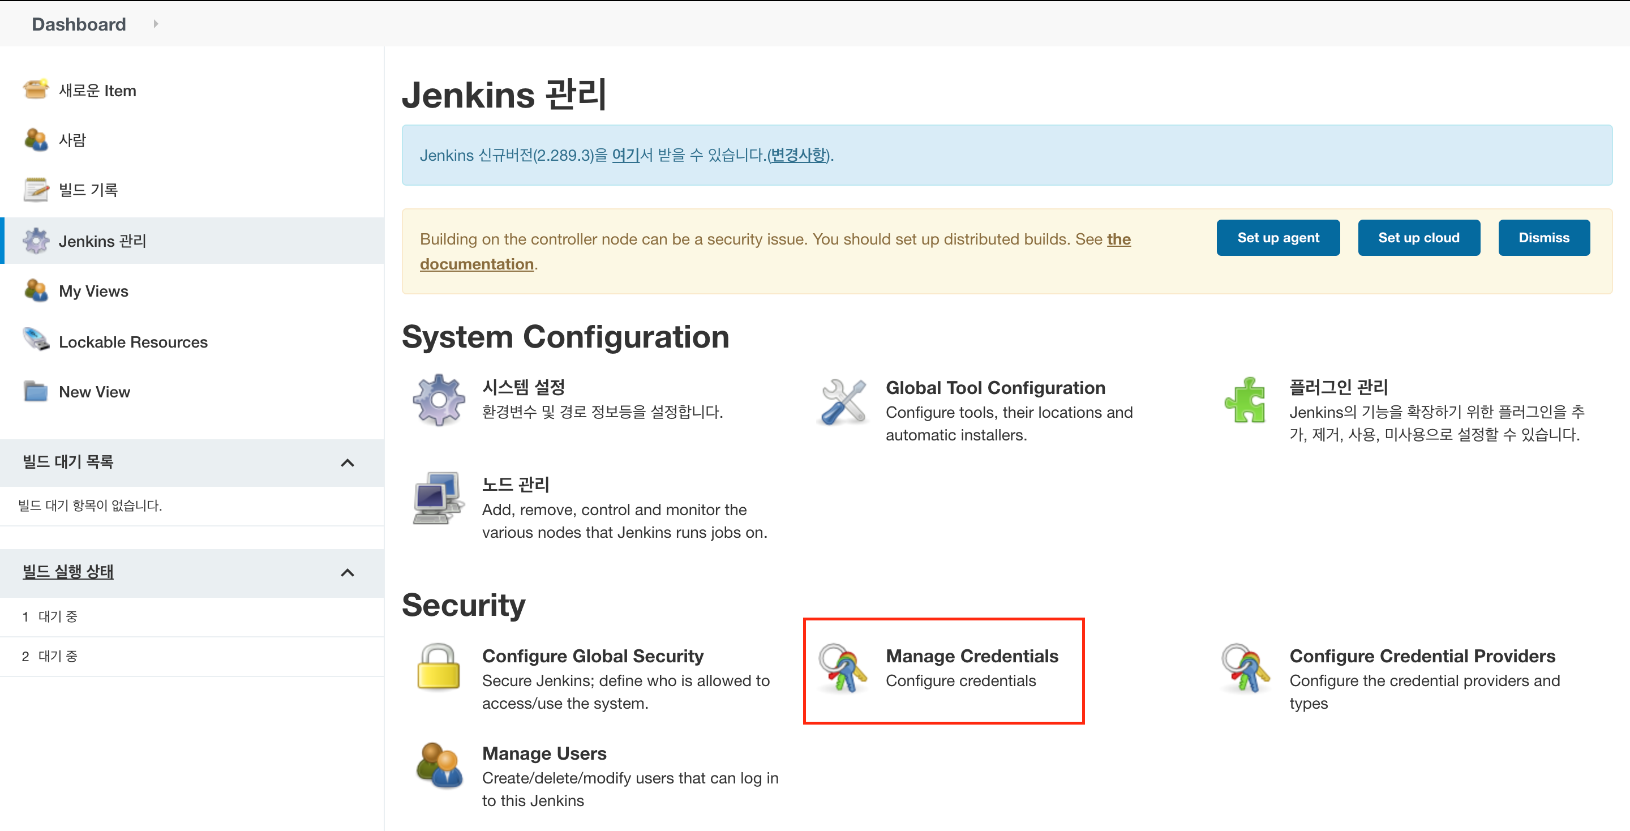This screenshot has width=1630, height=831.
Task: Click the 새로운 Item box icon in sidebar
Action: point(36,90)
